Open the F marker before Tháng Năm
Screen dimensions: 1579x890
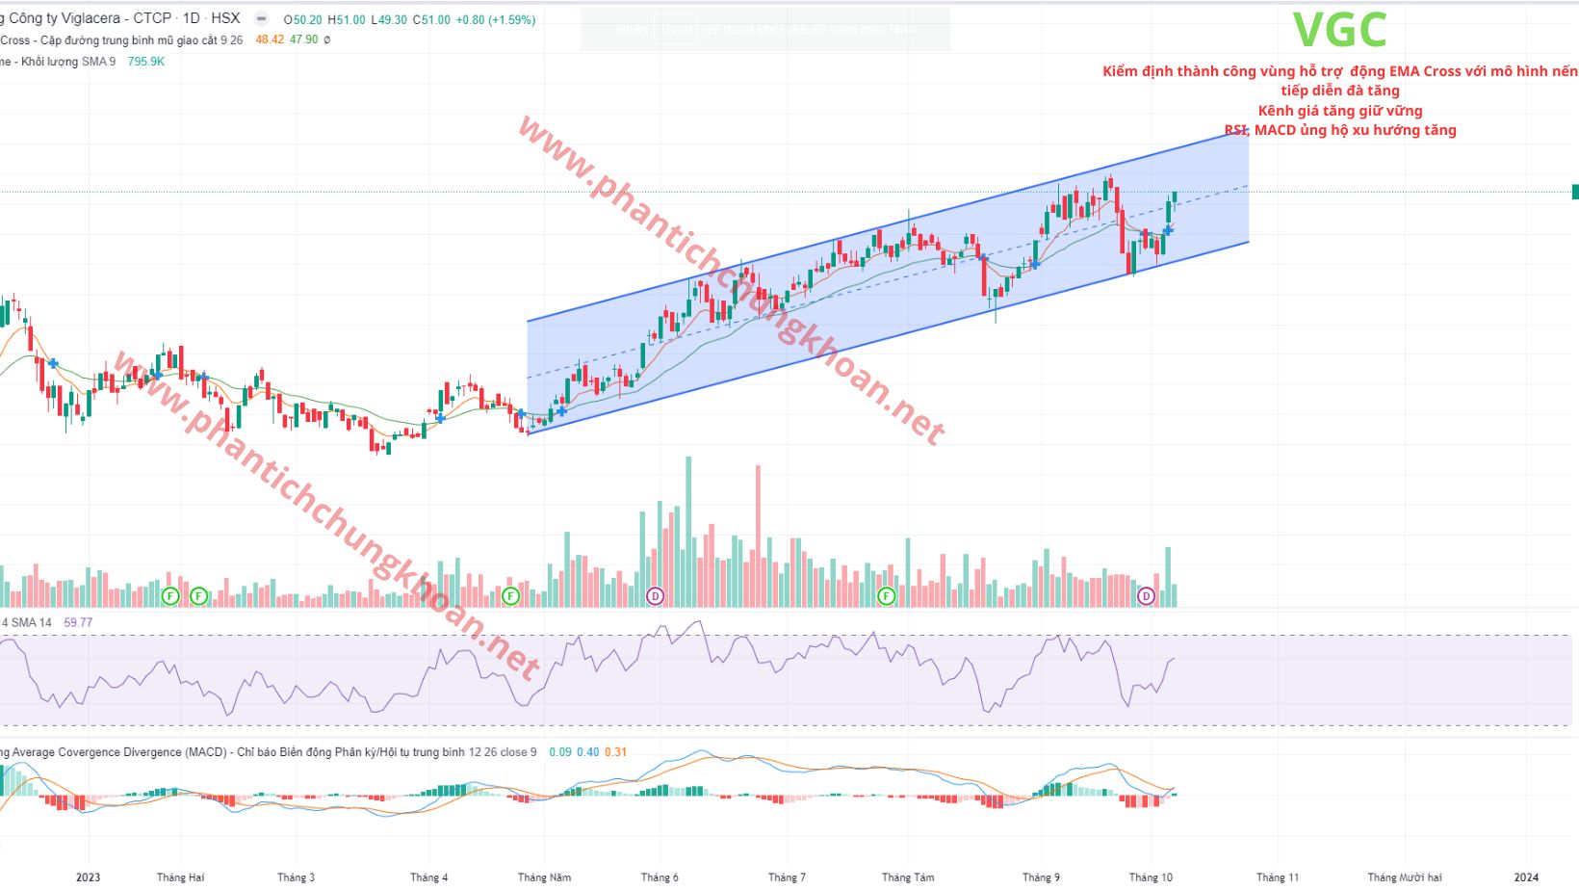tap(511, 596)
